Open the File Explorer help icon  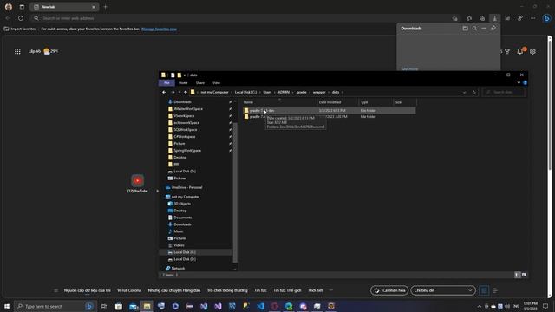pyautogui.click(x=525, y=83)
